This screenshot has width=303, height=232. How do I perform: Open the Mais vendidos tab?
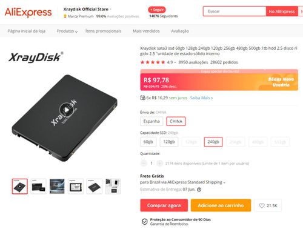click(146, 31)
